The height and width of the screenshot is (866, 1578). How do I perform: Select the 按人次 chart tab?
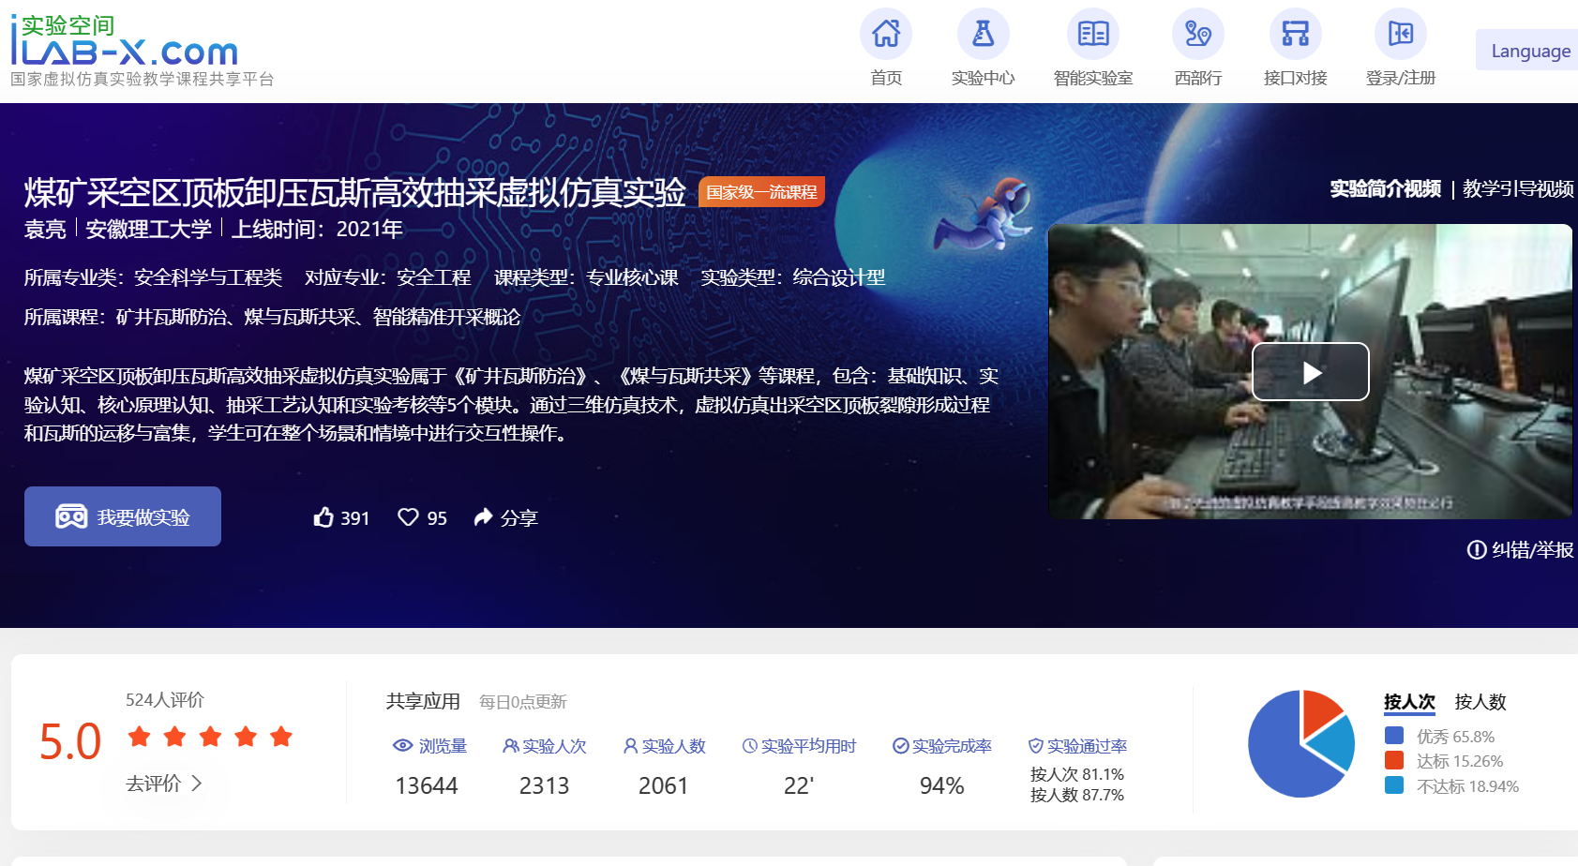tap(1408, 702)
